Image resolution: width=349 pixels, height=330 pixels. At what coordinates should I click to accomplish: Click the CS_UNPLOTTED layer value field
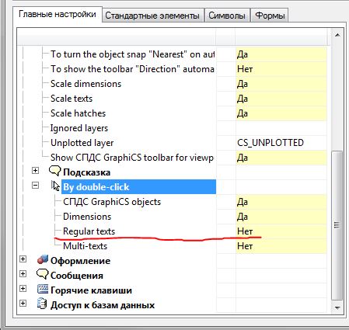coord(281,143)
